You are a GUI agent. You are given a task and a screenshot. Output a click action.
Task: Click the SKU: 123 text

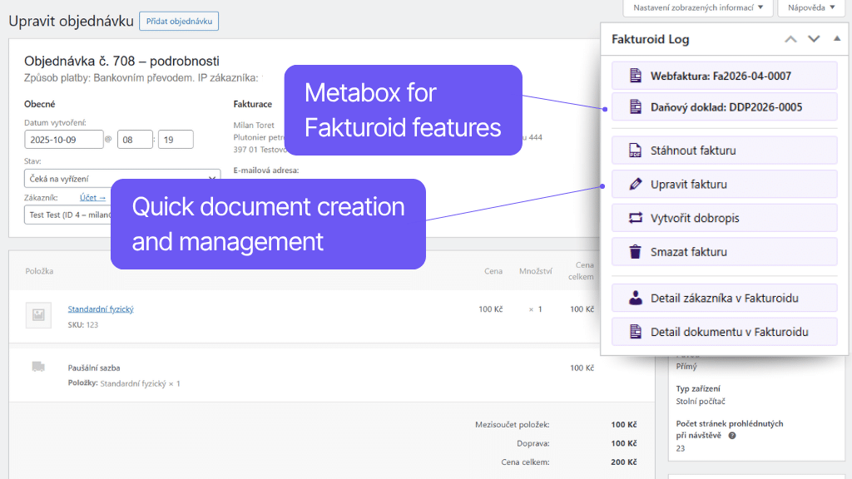coord(83,325)
